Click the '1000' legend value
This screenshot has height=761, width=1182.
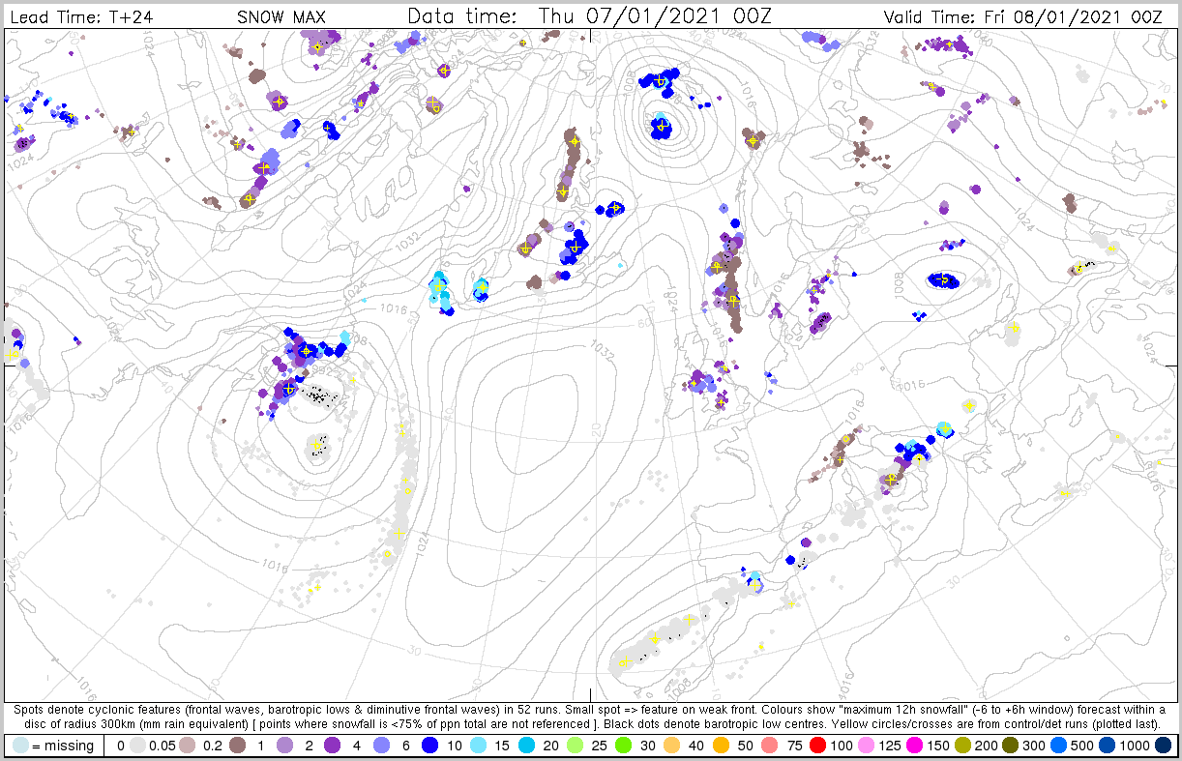click(x=1136, y=746)
